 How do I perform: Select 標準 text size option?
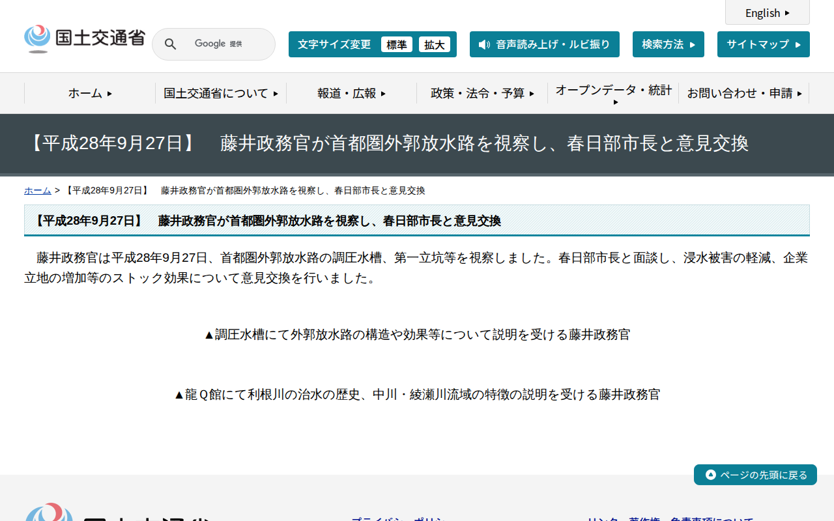397,44
